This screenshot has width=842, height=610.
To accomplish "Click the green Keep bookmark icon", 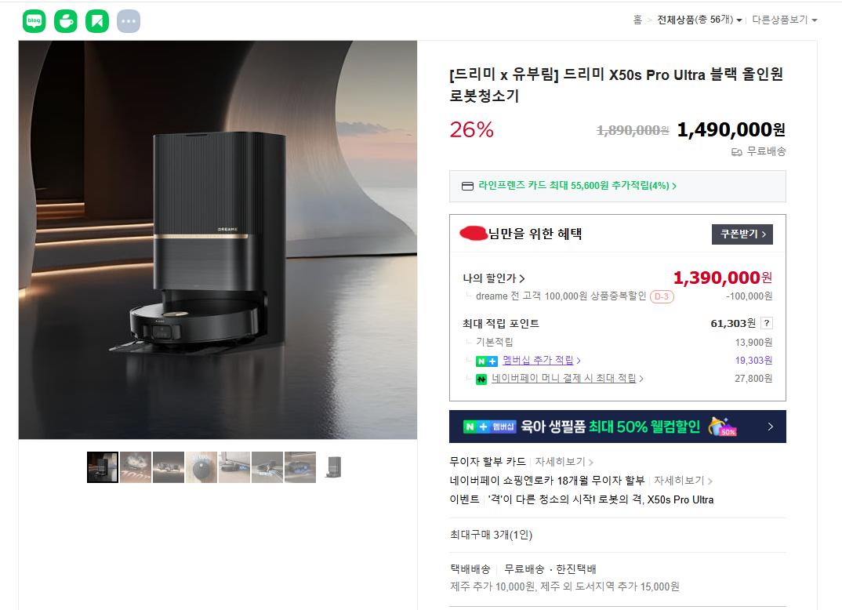I will coord(97,21).
